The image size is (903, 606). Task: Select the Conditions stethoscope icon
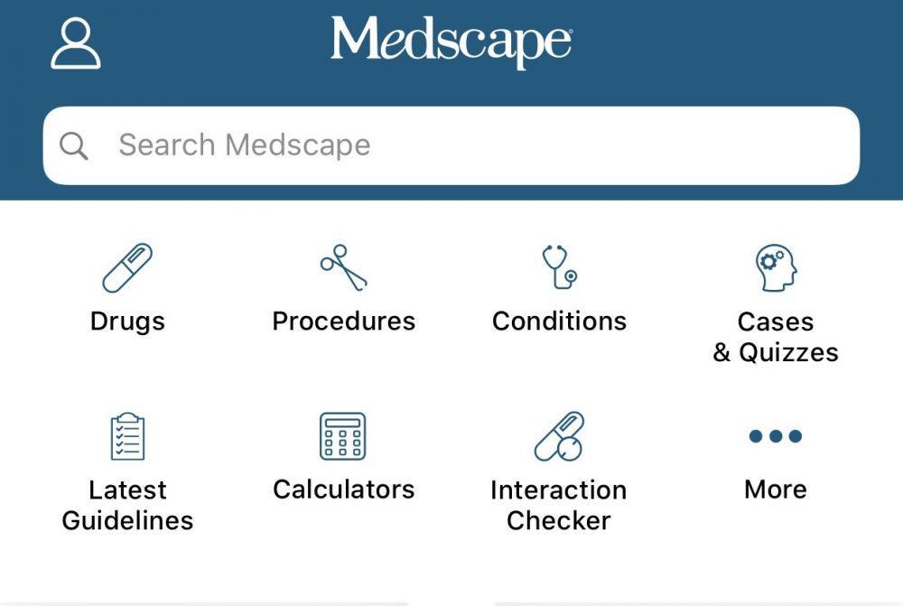559,267
